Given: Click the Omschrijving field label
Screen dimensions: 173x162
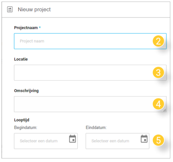Looking at the screenshot, I should click(26, 91).
